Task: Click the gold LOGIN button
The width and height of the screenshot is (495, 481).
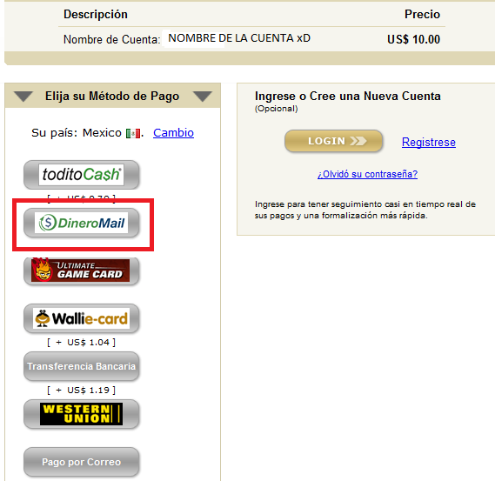Action: (x=333, y=141)
